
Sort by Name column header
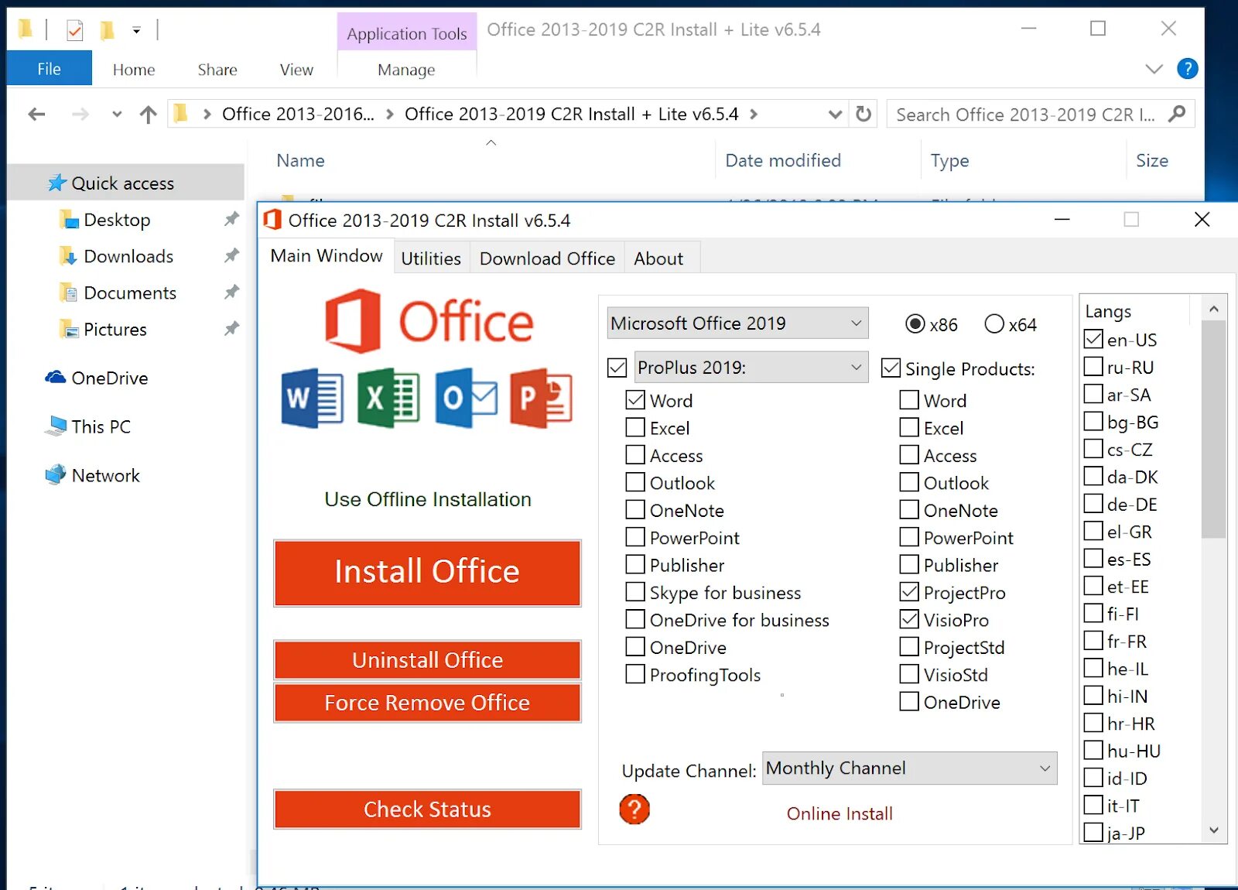point(301,160)
